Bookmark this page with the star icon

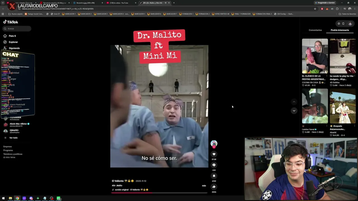click(x=315, y=9)
